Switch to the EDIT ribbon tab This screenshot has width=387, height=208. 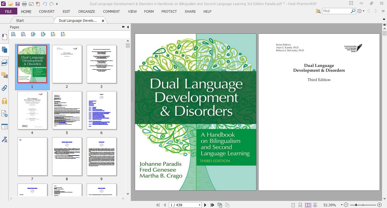(x=66, y=11)
